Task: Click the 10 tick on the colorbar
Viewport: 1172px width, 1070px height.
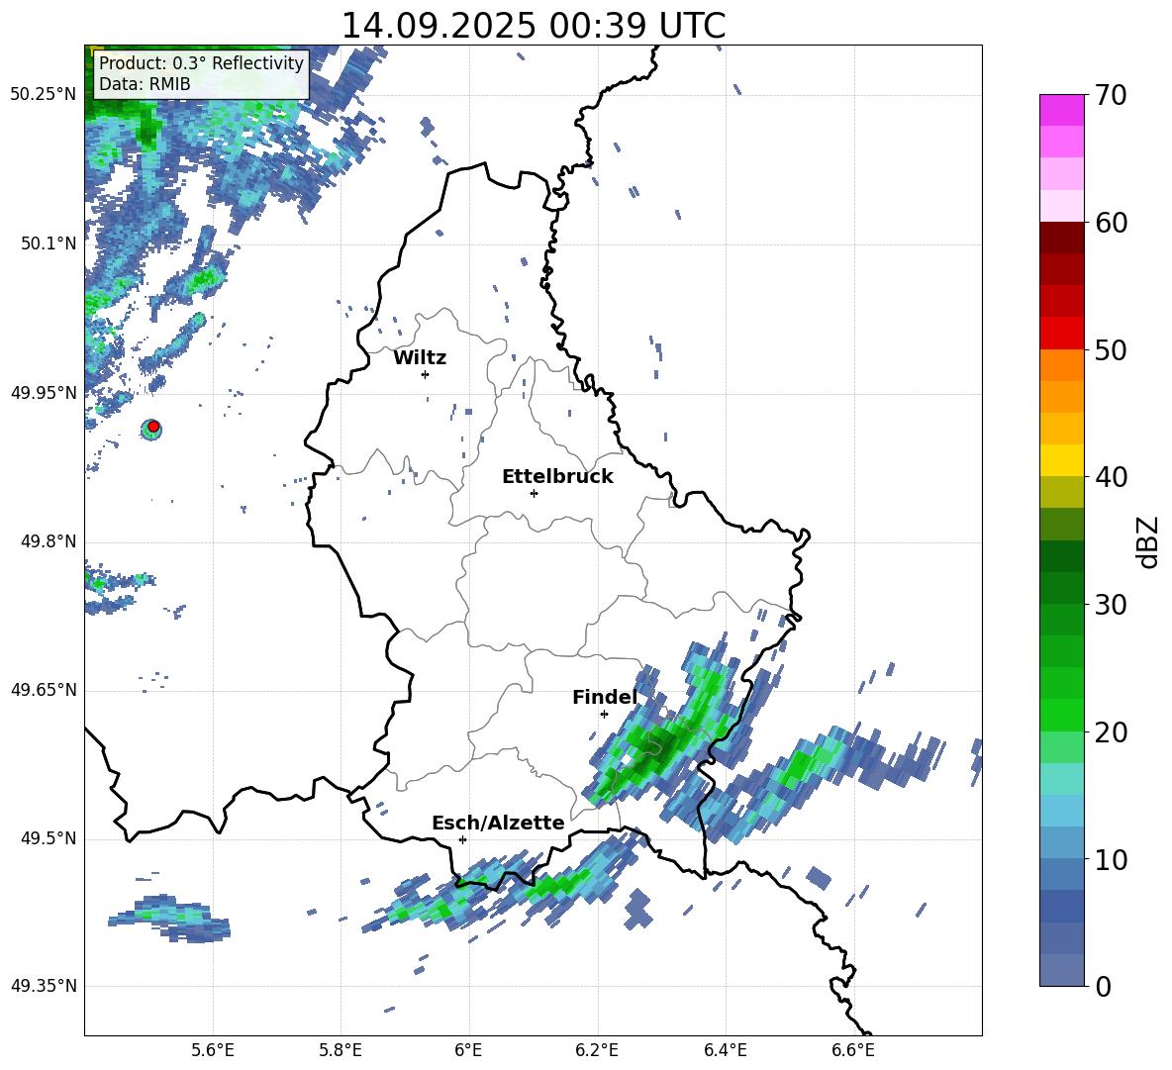Action: coord(1111,859)
